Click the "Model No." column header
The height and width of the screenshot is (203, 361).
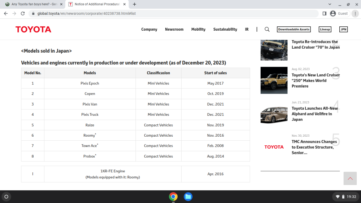click(33, 73)
